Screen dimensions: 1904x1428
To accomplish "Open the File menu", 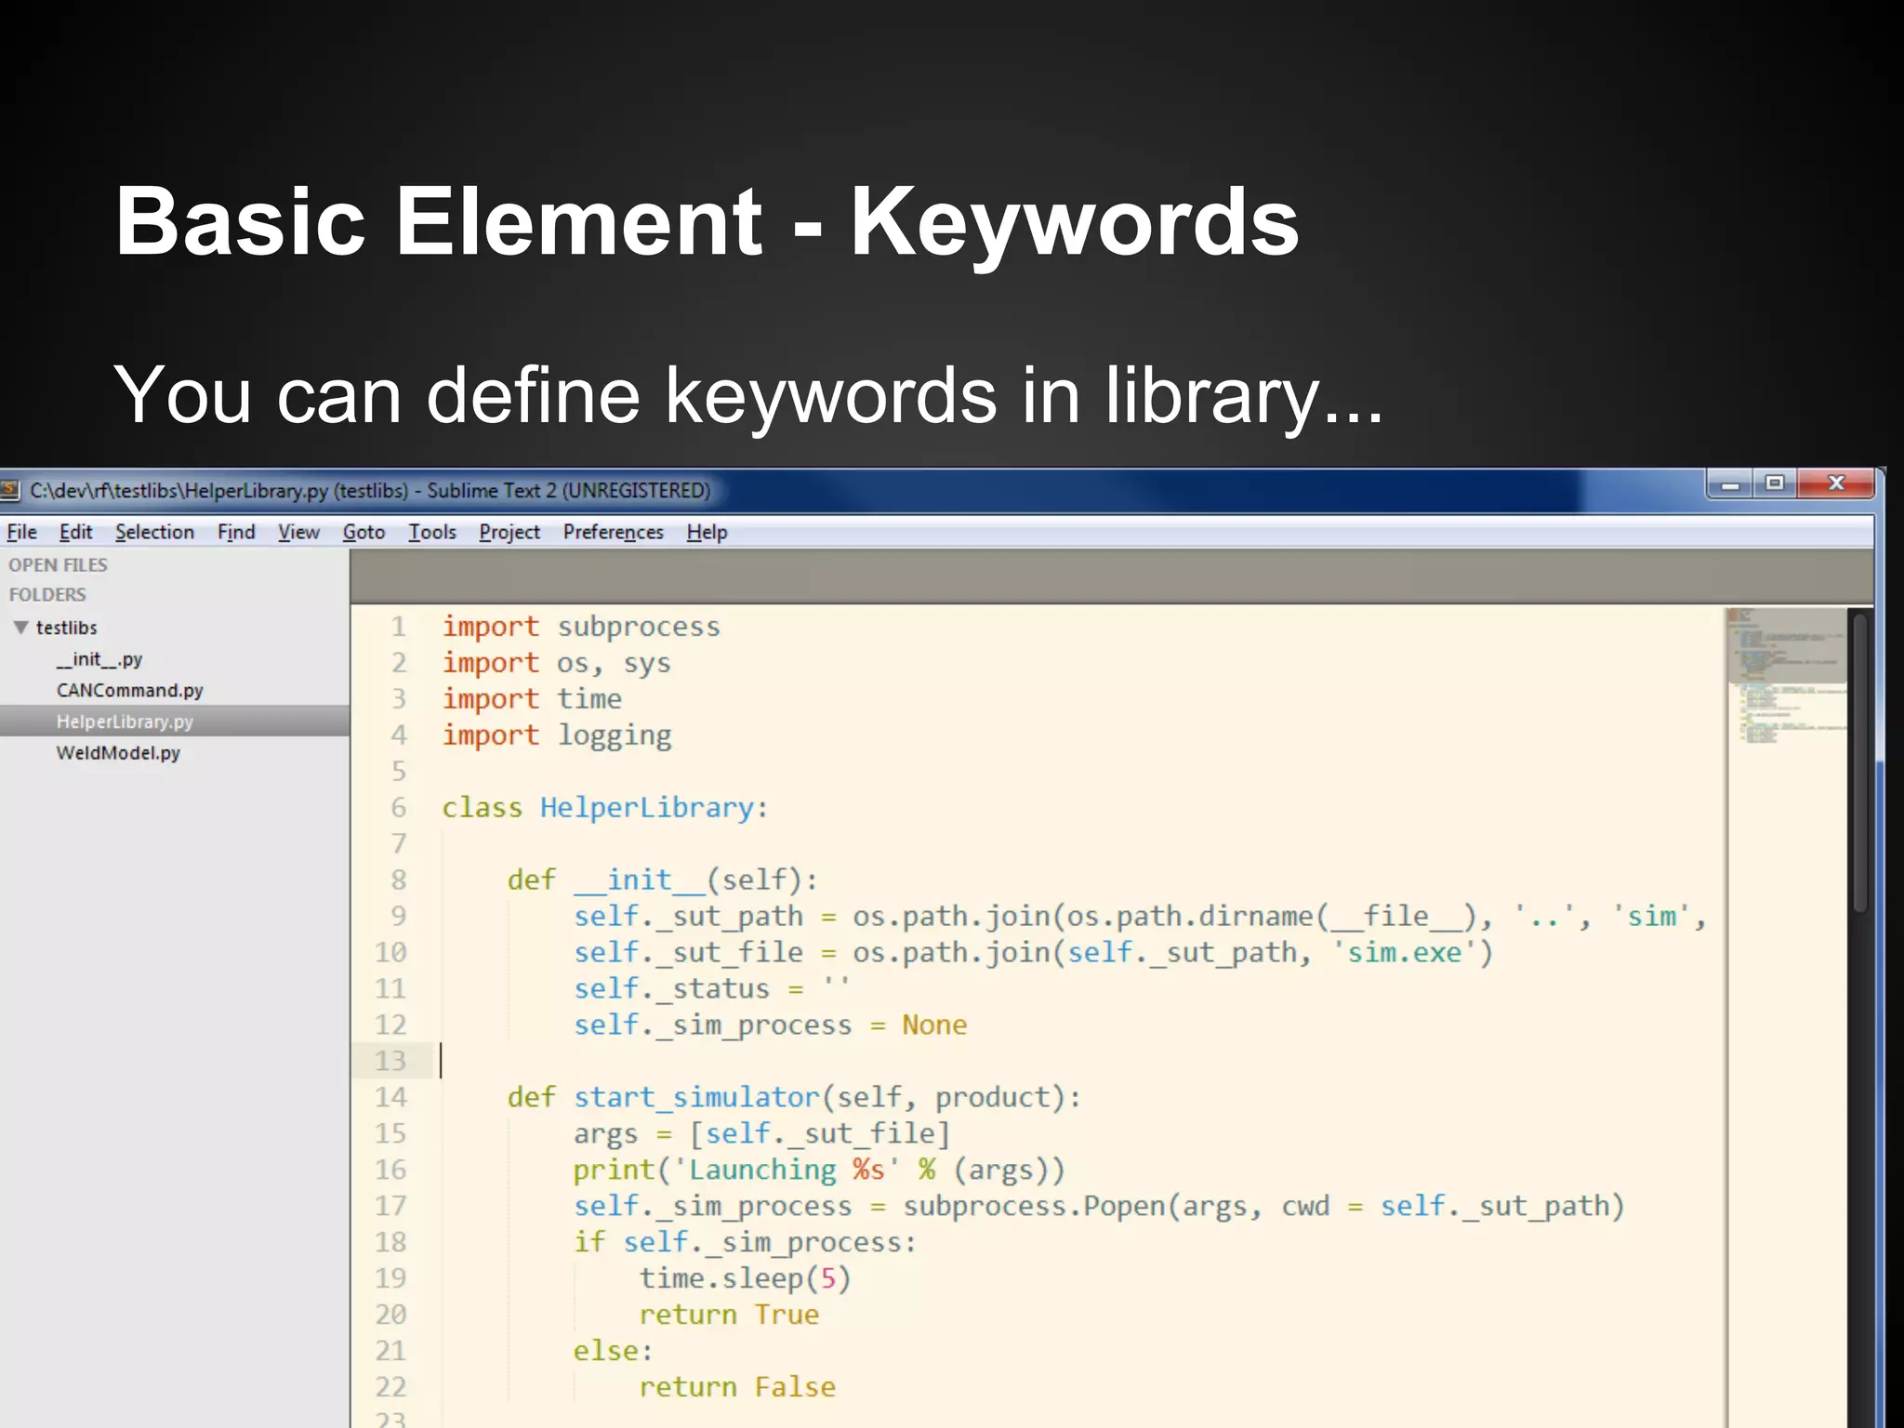I will coord(21,532).
